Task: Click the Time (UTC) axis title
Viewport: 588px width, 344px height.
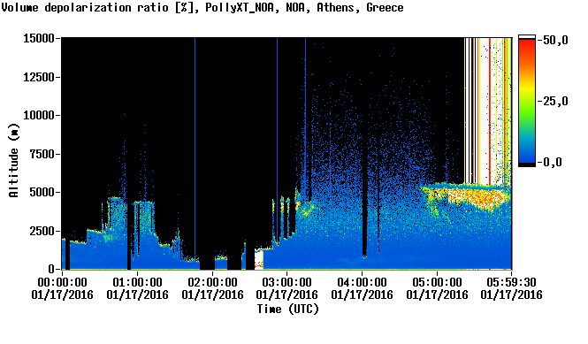Action: tap(287, 309)
